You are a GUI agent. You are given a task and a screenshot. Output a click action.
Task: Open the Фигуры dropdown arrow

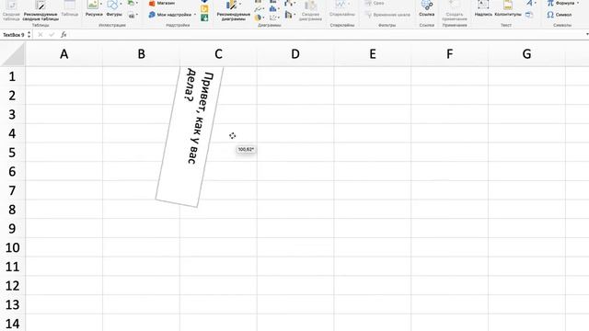point(121,4)
